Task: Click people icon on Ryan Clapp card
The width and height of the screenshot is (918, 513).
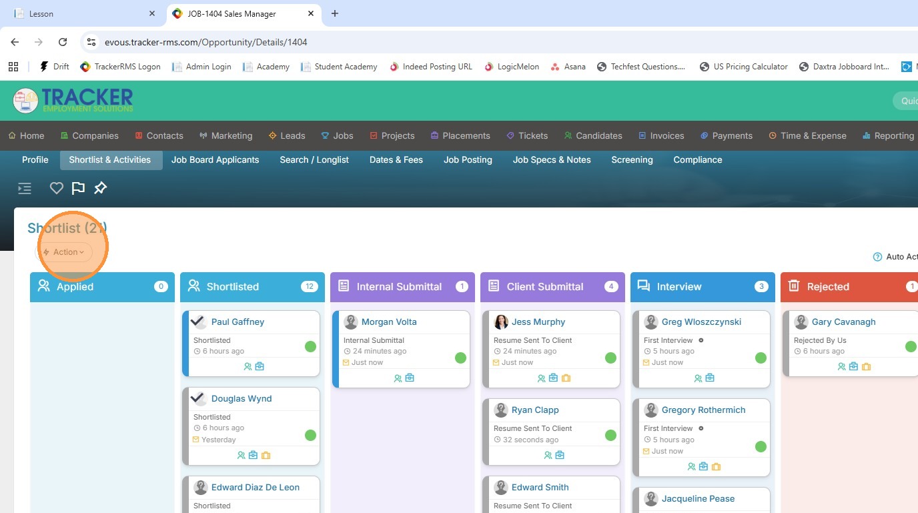Action: click(548, 456)
